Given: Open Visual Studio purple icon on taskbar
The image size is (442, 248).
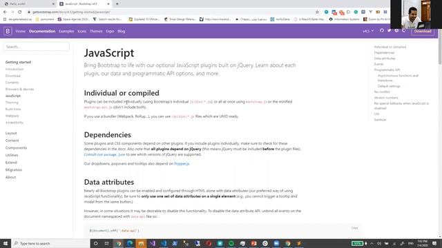Looking at the screenshot, I should (152, 243).
